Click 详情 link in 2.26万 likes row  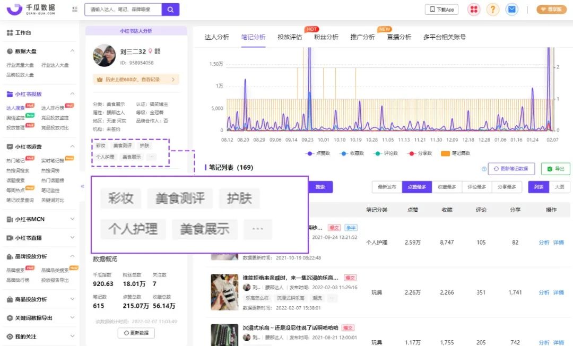[x=558, y=292]
